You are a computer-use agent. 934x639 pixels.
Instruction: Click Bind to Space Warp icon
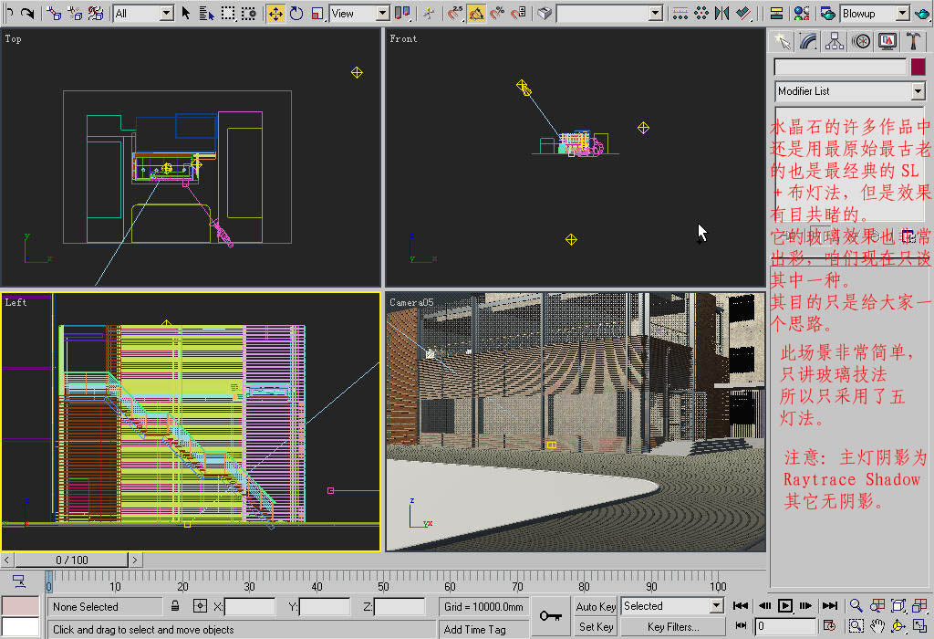point(95,13)
